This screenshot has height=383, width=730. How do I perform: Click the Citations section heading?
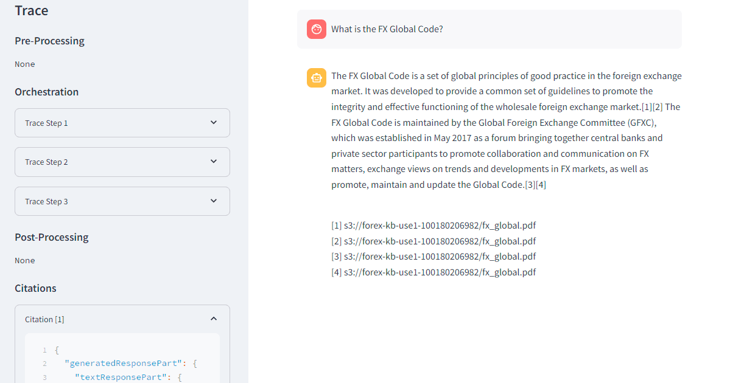coord(35,288)
